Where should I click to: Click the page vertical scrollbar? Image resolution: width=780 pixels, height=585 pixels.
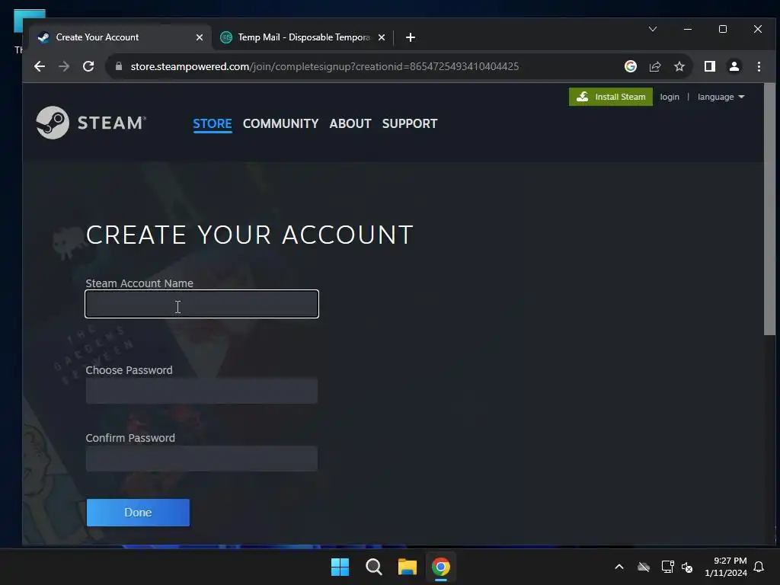[x=769, y=209]
